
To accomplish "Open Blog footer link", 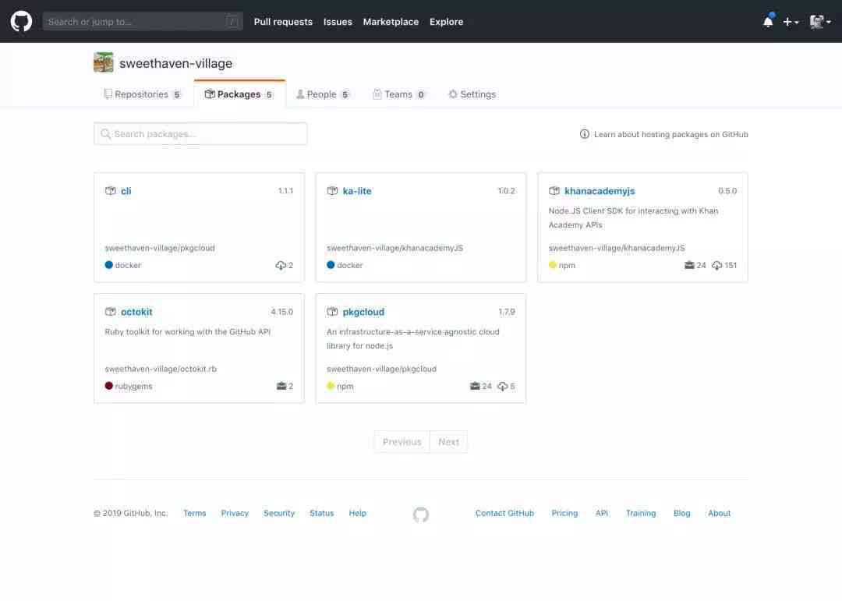I will click(x=682, y=513).
